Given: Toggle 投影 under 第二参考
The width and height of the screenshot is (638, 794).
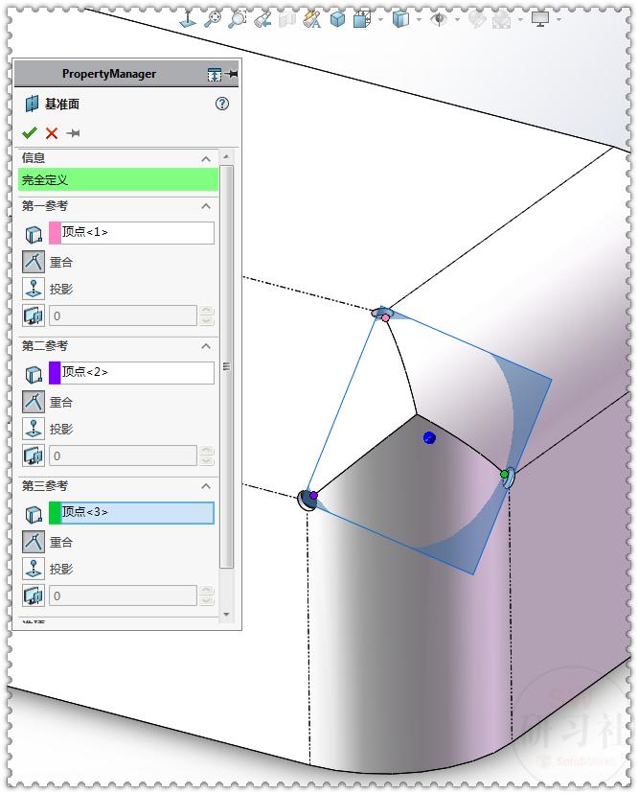Looking at the screenshot, I should coord(34,429).
